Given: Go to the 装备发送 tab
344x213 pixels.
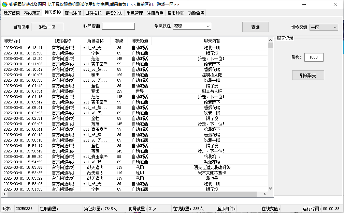Looking at the screenshot, I should click(114, 13).
